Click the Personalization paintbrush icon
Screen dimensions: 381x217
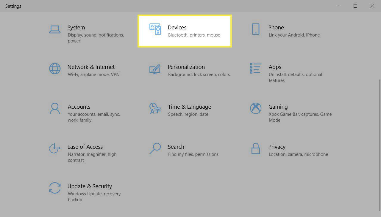click(155, 69)
